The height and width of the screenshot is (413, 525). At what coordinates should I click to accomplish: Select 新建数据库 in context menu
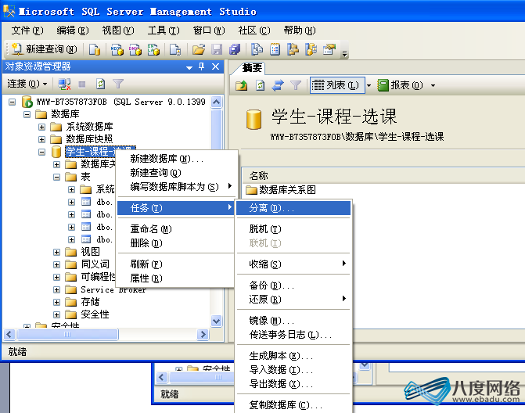click(x=176, y=158)
